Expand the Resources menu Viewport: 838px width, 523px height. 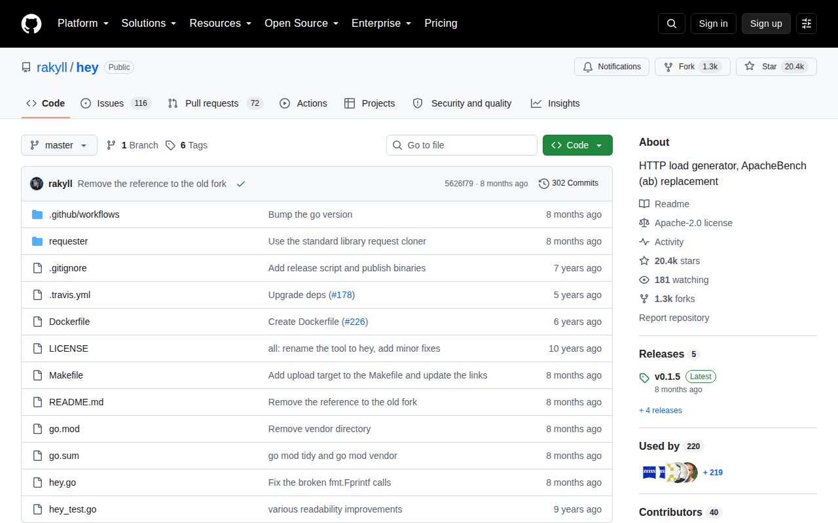point(221,24)
